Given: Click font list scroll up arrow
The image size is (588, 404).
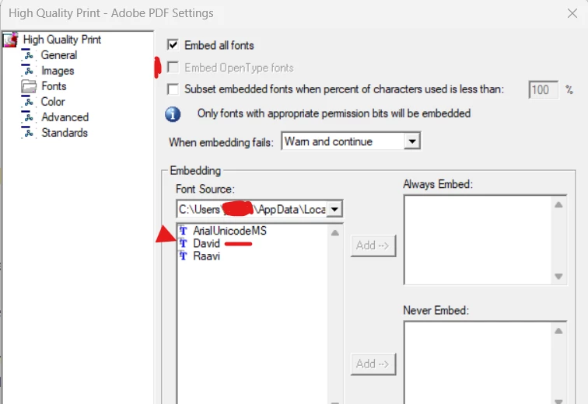Looking at the screenshot, I should click(x=335, y=233).
